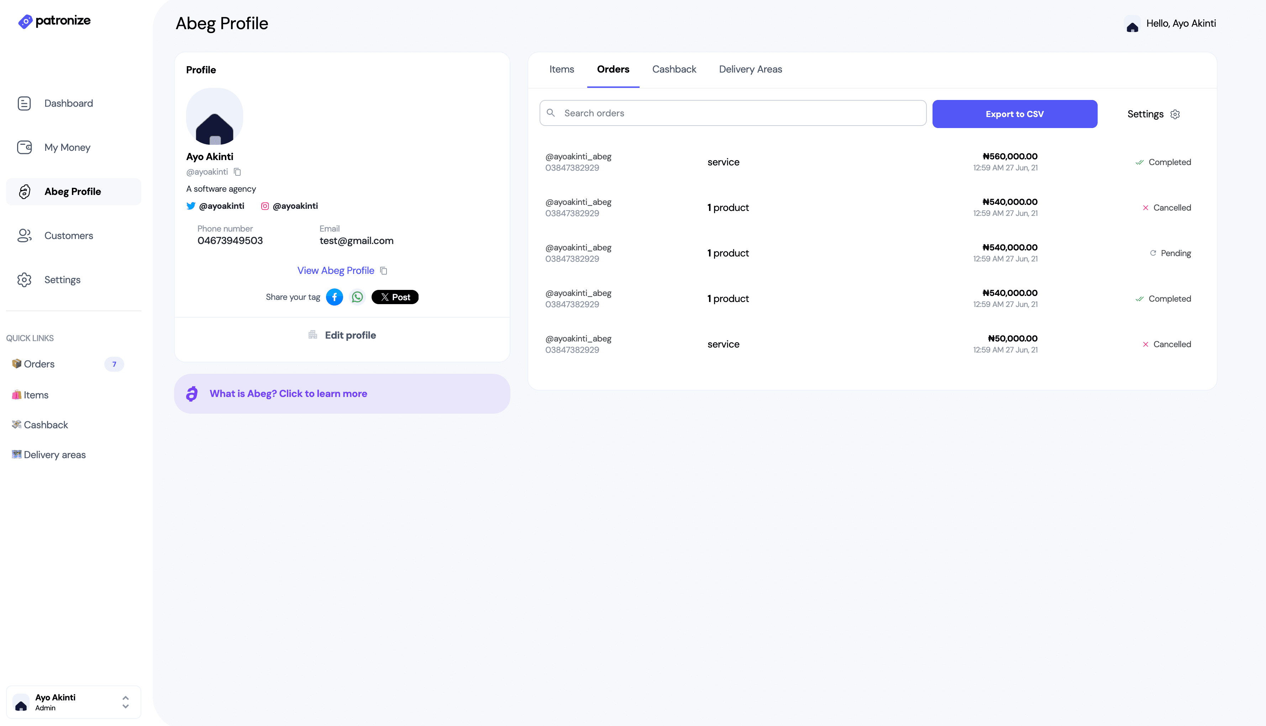Open orders Settings button
The width and height of the screenshot is (1266, 726).
pos(1153,114)
